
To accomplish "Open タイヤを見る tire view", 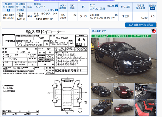I will coord(141,36).
